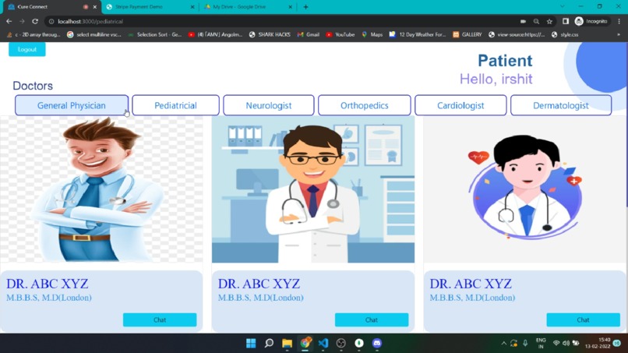Open Windows Search from the taskbar
The image size is (628, 353).
(x=269, y=344)
